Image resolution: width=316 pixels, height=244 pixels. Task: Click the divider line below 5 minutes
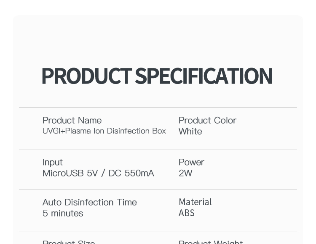158,231
